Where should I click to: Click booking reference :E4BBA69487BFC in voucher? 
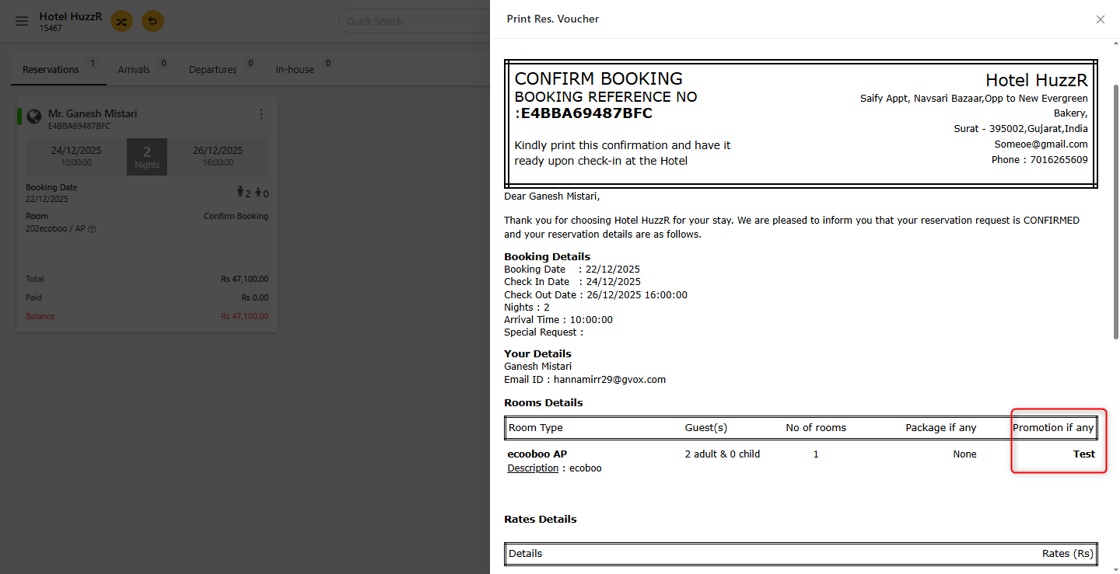point(583,113)
